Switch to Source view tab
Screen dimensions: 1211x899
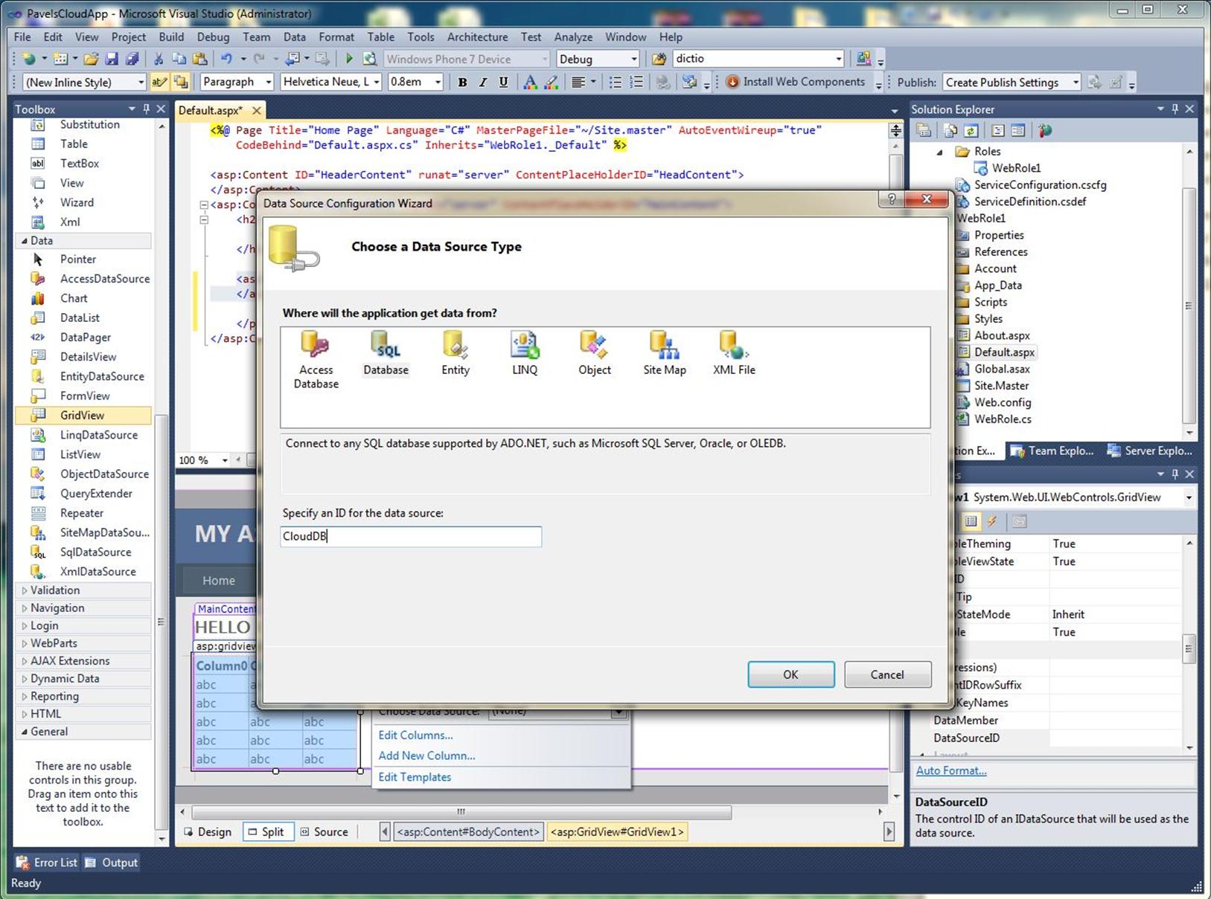pyautogui.click(x=324, y=832)
